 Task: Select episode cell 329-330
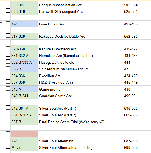pyautogui.click(x=24, y=49)
